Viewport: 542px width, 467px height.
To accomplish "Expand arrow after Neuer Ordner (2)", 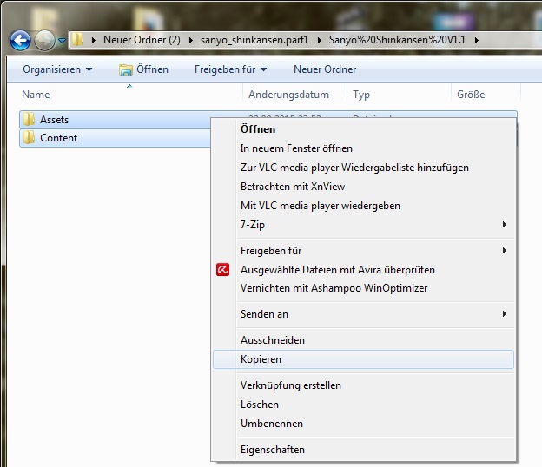I will (x=190, y=40).
